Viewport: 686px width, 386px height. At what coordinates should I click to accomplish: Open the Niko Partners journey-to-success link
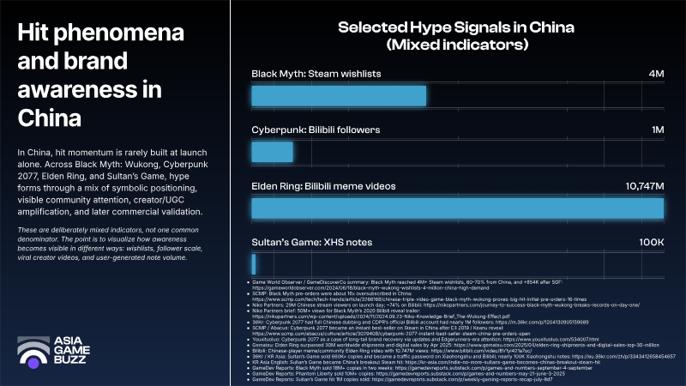coord(532,305)
